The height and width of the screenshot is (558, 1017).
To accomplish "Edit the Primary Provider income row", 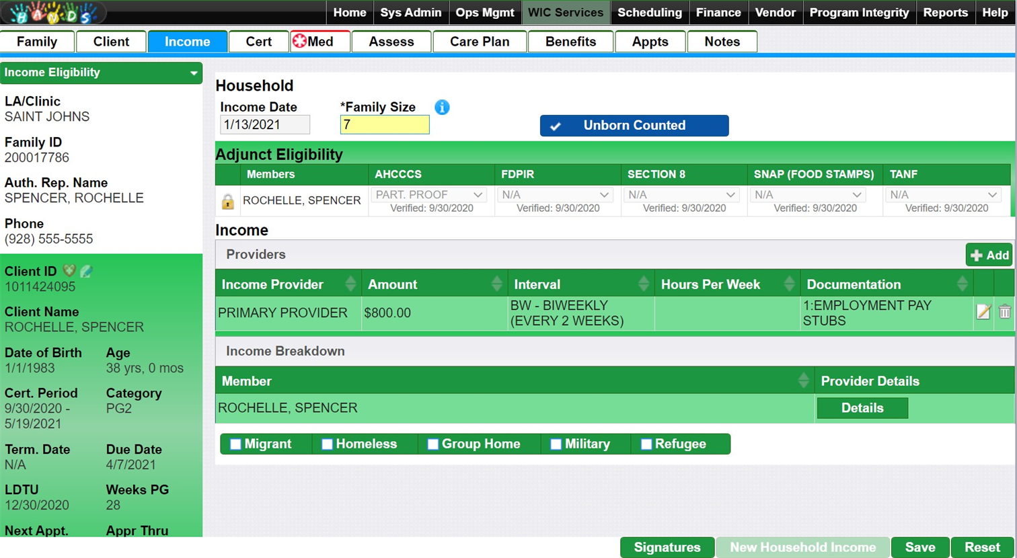I will tap(983, 312).
